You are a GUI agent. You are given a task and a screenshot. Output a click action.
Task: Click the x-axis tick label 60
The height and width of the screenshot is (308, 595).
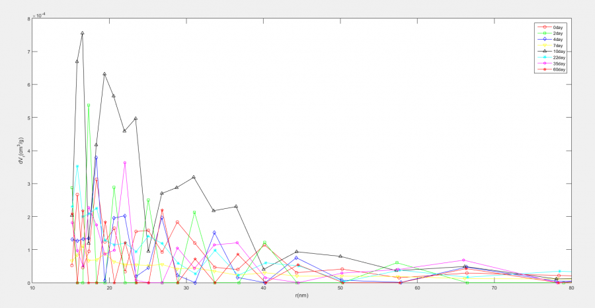click(417, 288)
